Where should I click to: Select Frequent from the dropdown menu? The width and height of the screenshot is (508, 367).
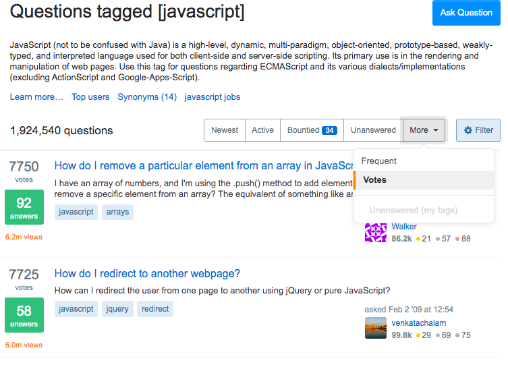coord(379,161)
